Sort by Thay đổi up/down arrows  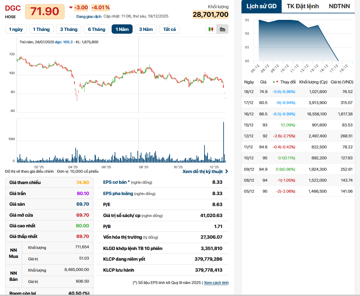tap(275, 82)
